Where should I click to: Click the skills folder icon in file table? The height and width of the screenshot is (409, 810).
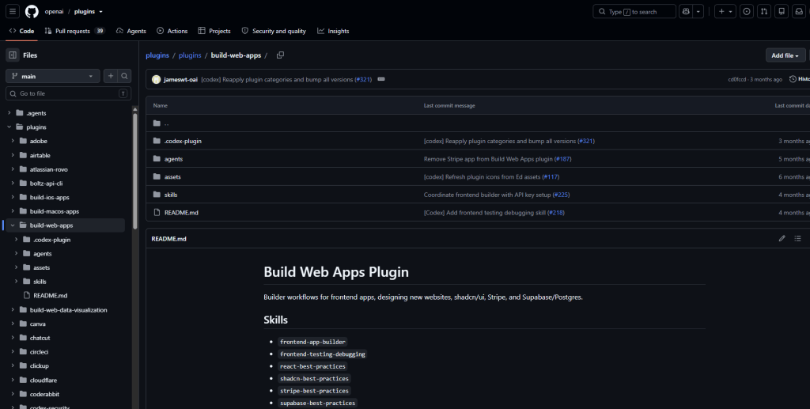pyautogui.click(x=157, y=195)
